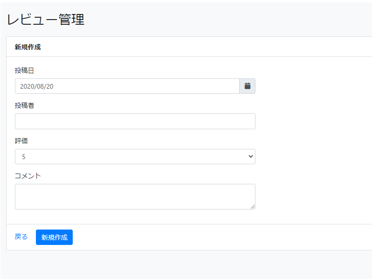Viewport: 372px width, 279px height.
Task: Click the chevron arrow of 評価 select
Action: pos(250,156)
